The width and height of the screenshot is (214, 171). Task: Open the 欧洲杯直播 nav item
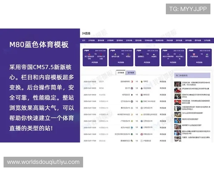pos(159,40)
